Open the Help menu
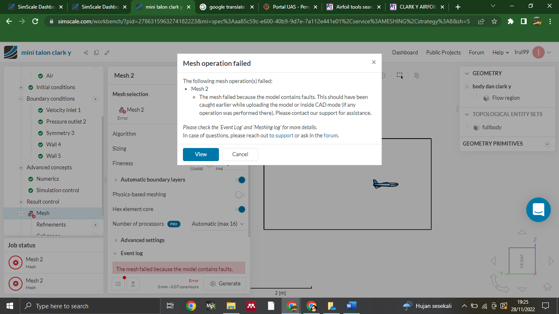559x314 pixels. (x=500, y=52)
